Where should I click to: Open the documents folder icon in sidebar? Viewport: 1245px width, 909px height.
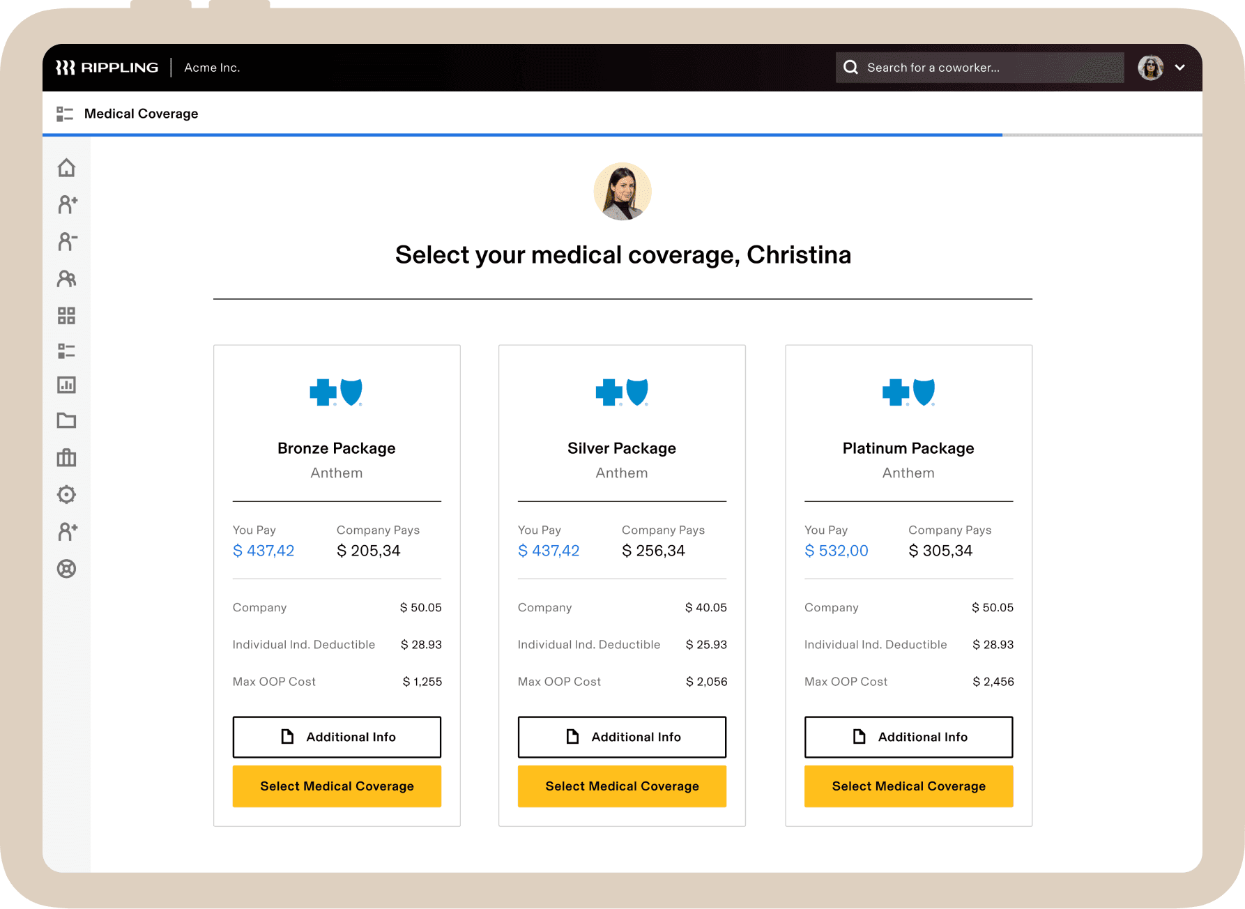[66, 420]
